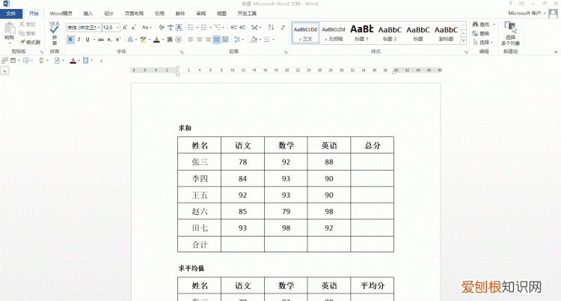Image resolution: width=561 pixels, height=301 pixels.
Task: Click the tab selector at ruler corner
Action: coord(5,71)
